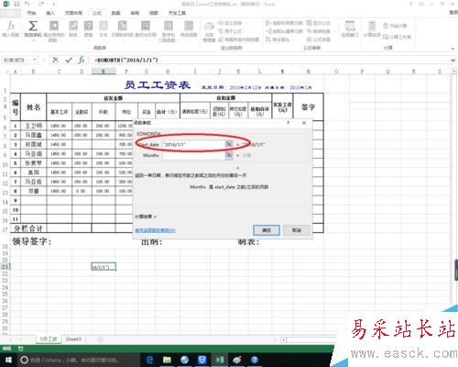Expand the formula bar chevron
The height and width of the screenshot is (367, 458).
[453, 61]
